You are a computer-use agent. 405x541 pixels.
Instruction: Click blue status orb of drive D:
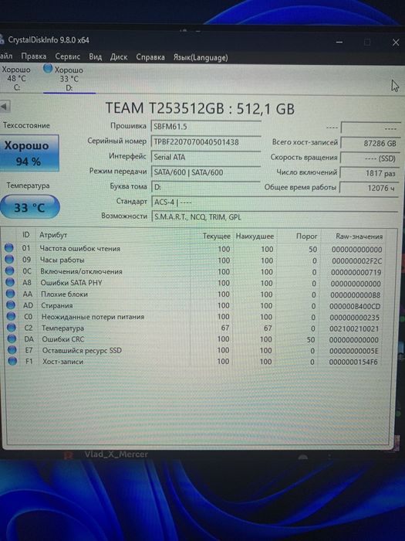coord(48,69)
